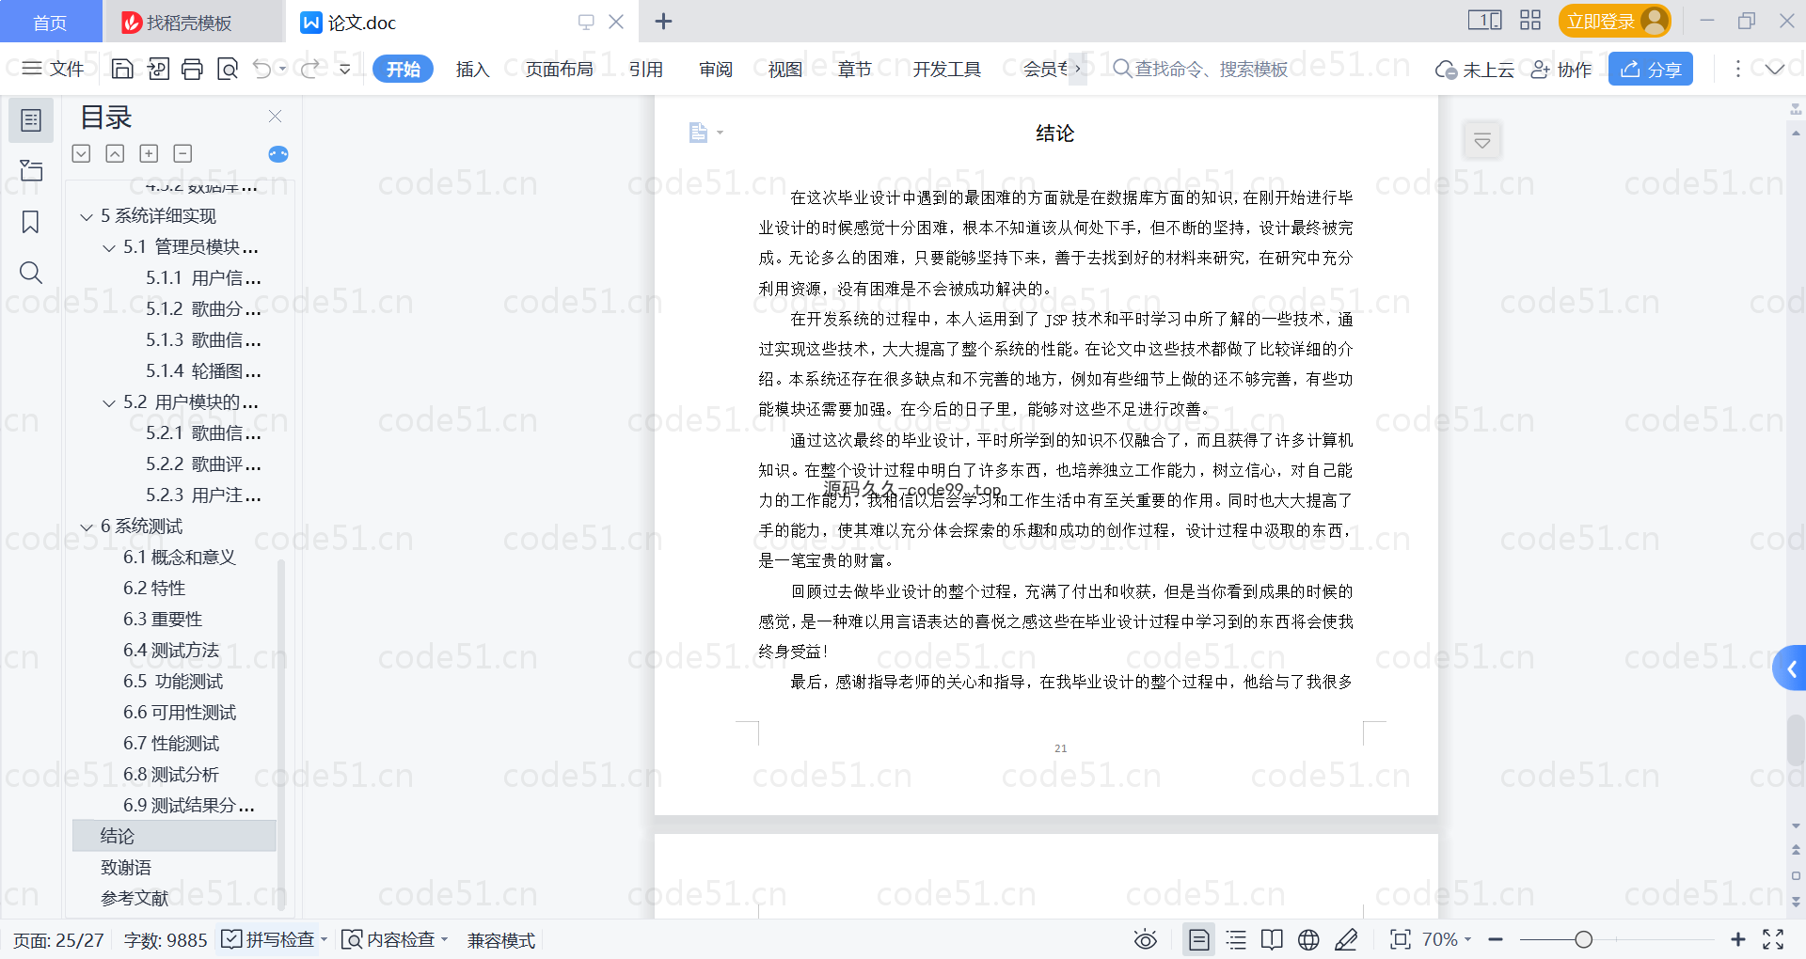This screenshot has width=1806, height=959.
Task: Click the Redo arrow
Action: pyautogui.click(x=309, y=69)
